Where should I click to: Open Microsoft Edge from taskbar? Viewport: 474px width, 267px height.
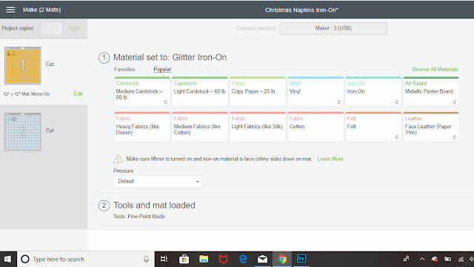coord(243,259)
